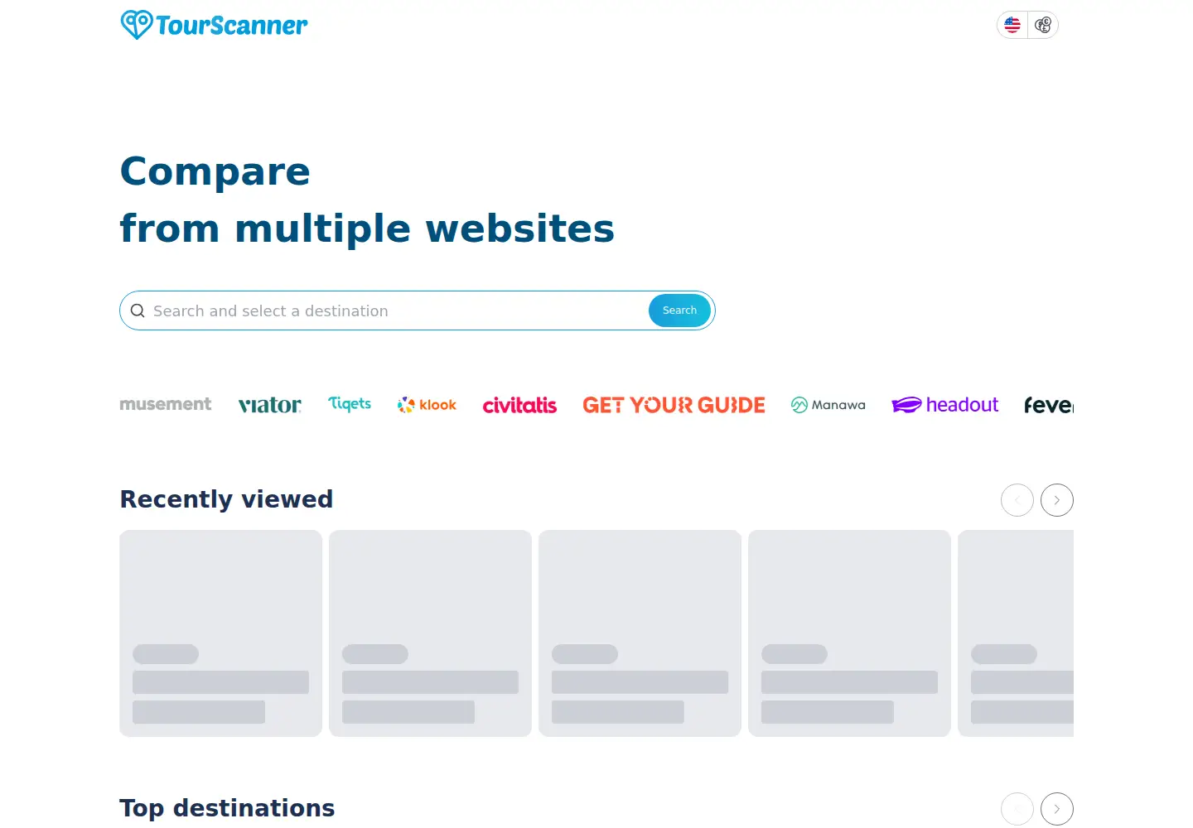Image resolution: width=1193 pixels, height=828 pixels.
Task: Go back in Top destinations carousel
Action: (x=1017, y=809)
